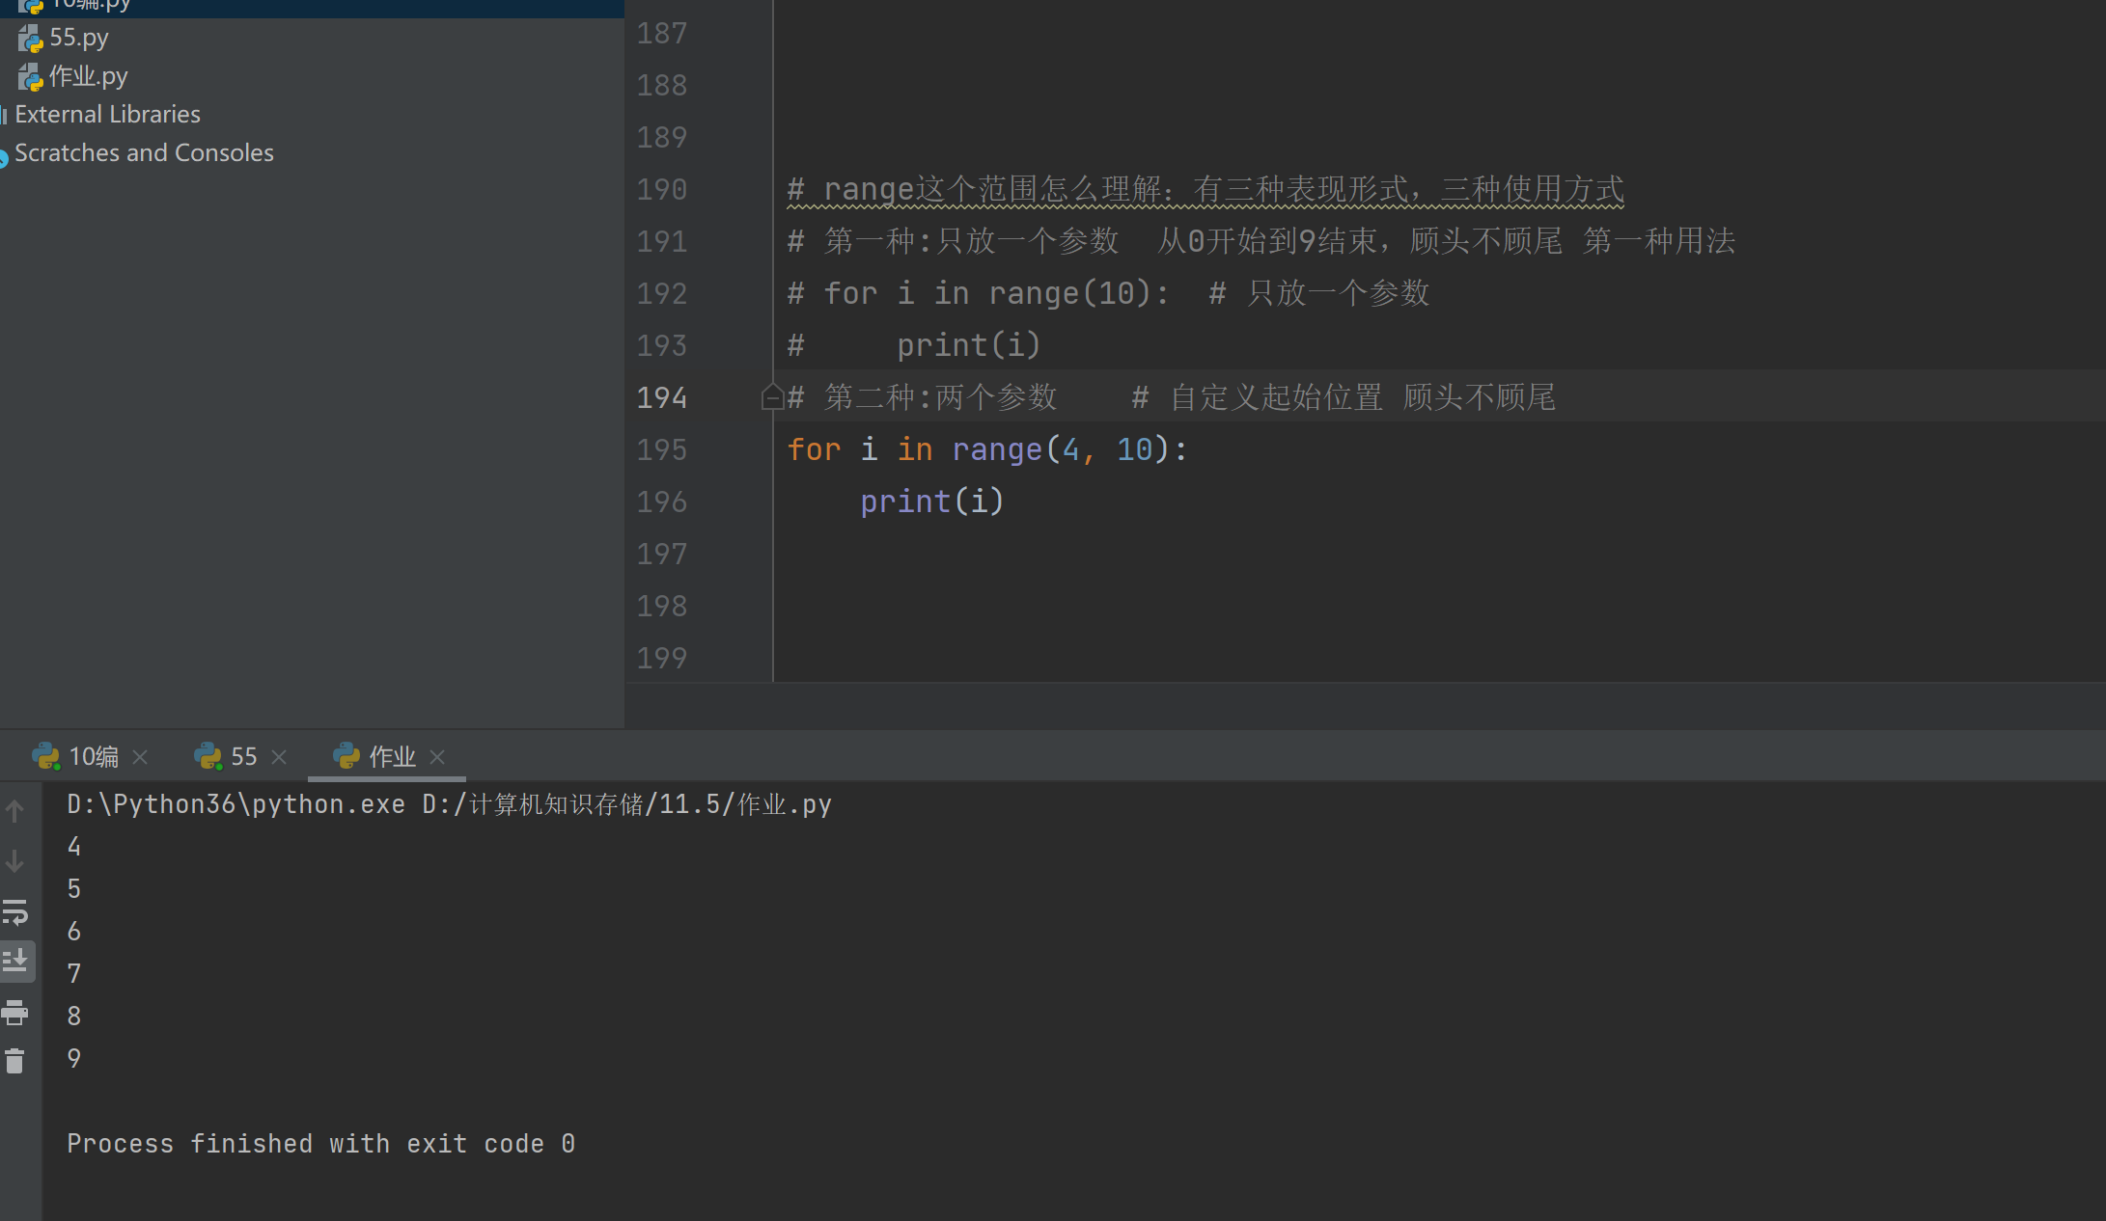Click the Python icon on the 作业 run tab
This screenshot has width=2106, height=1221.
point(346,757)
